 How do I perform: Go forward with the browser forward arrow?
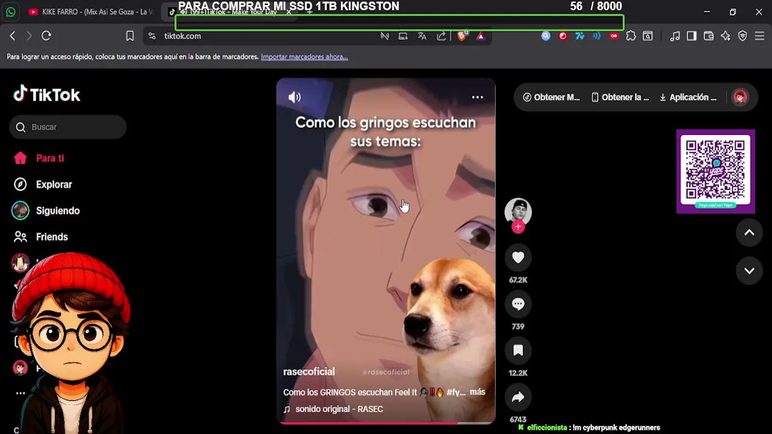click(x=29, y=36)
